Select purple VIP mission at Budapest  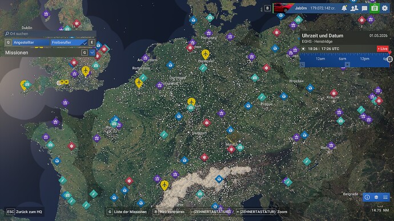[331, 145]
